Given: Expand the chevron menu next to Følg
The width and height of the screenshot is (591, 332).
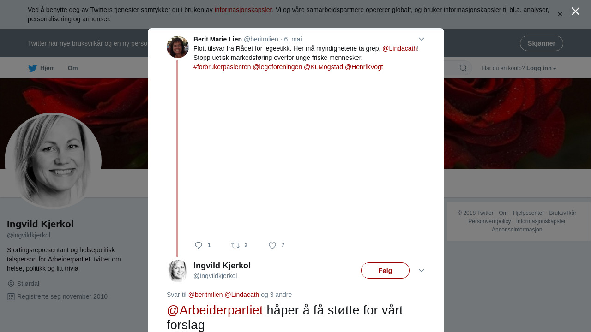Looking at the screenshot, I should [422, 271].
